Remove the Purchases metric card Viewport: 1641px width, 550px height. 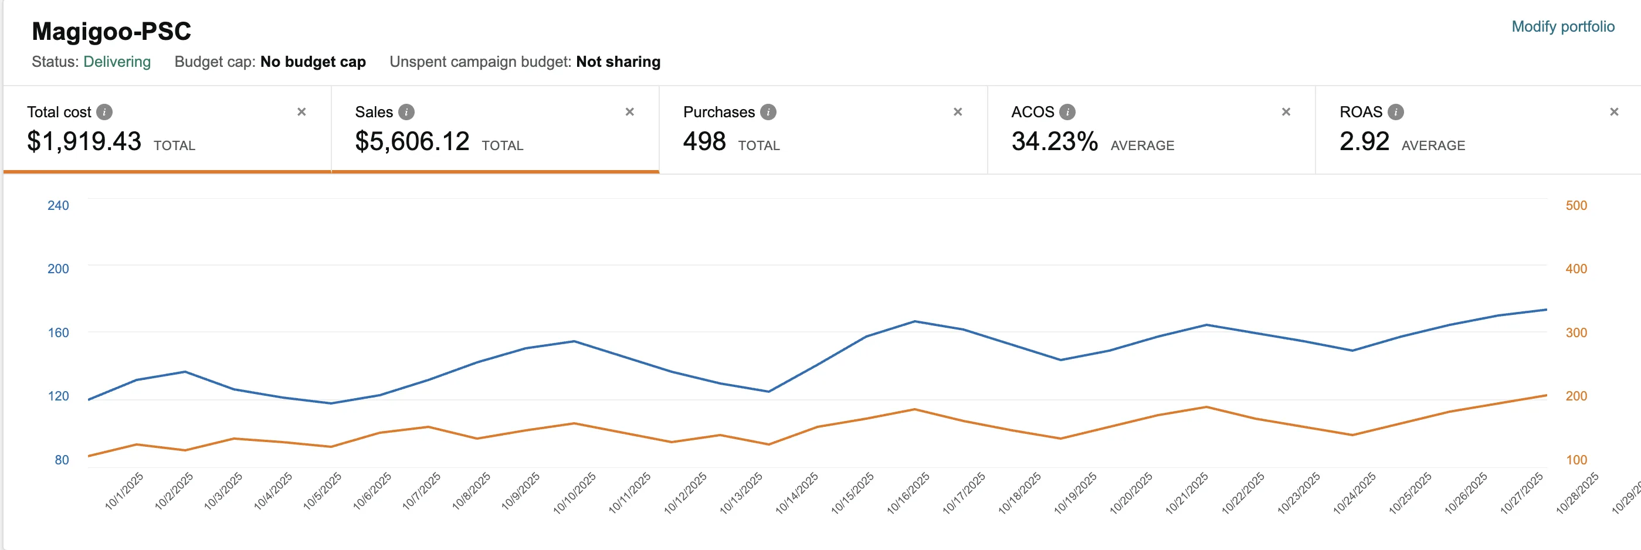point(958,112)
